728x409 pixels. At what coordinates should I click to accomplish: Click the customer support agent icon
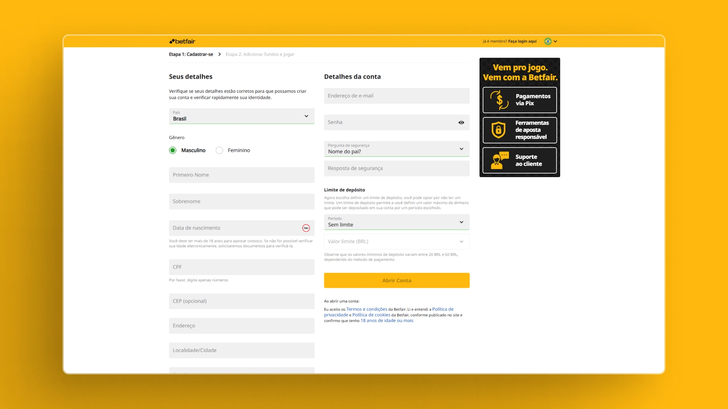click(500, 160)
